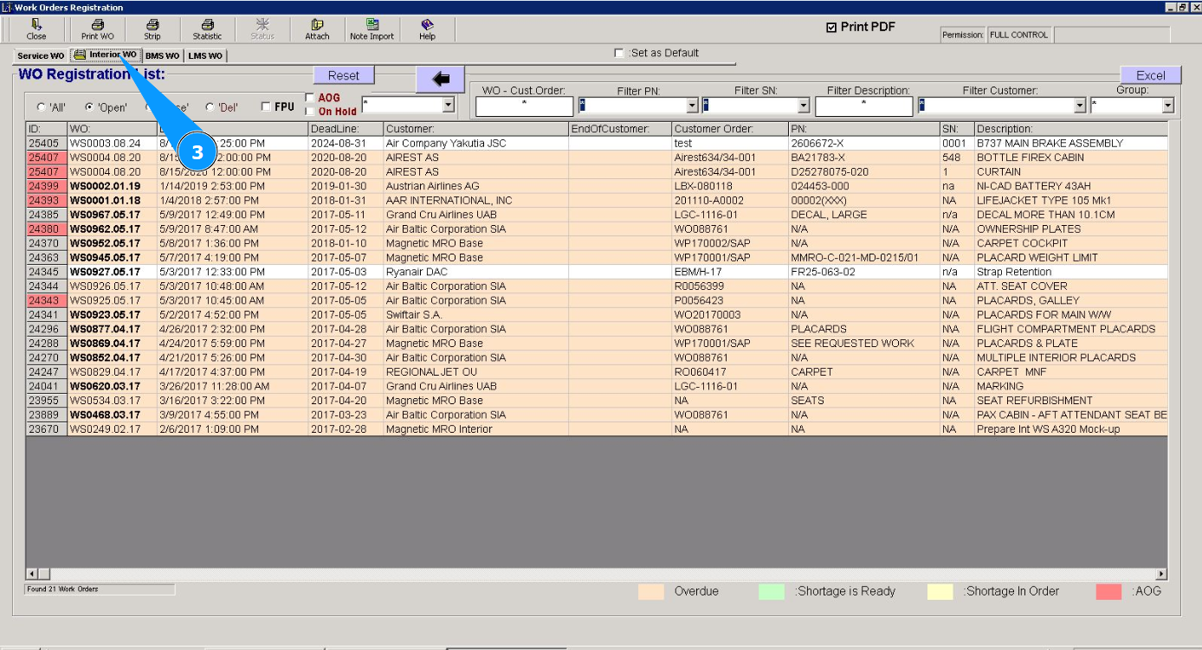Open the Statistic toolbar icon
Image resolution: width=1202 pixels, height=650 pixels.
click(207, 25)
